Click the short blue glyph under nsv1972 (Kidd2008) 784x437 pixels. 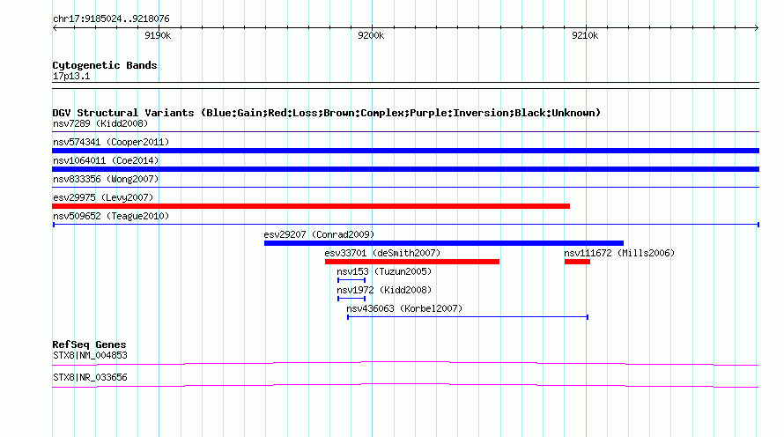pos(351,299)
